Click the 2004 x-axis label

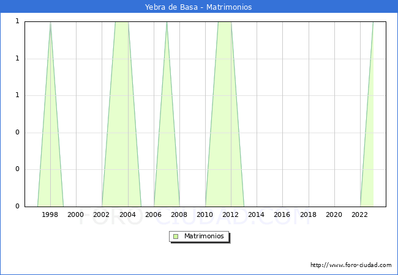pyautogui.click(x=127, y=215)
